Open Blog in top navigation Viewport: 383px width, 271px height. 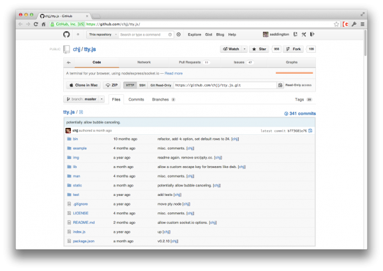click(x=220, y=34)
